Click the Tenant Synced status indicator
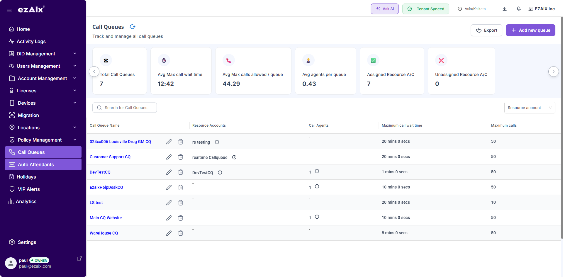 (x=425, y=9)
